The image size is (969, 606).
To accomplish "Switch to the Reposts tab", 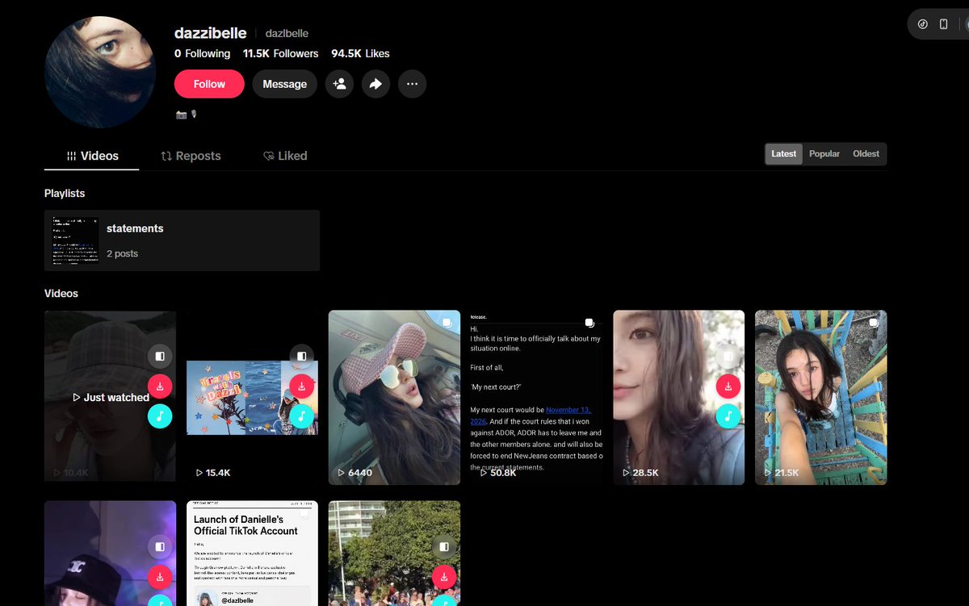I will (x=191, y=156).
